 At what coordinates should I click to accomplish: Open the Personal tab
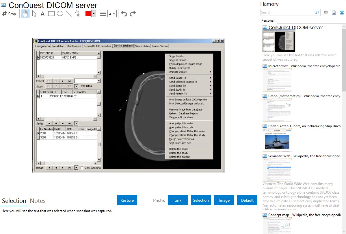(268, 20)
